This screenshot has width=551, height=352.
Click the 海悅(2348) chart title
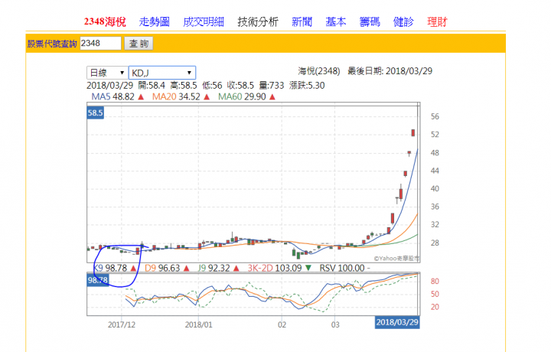coord(319,71)
